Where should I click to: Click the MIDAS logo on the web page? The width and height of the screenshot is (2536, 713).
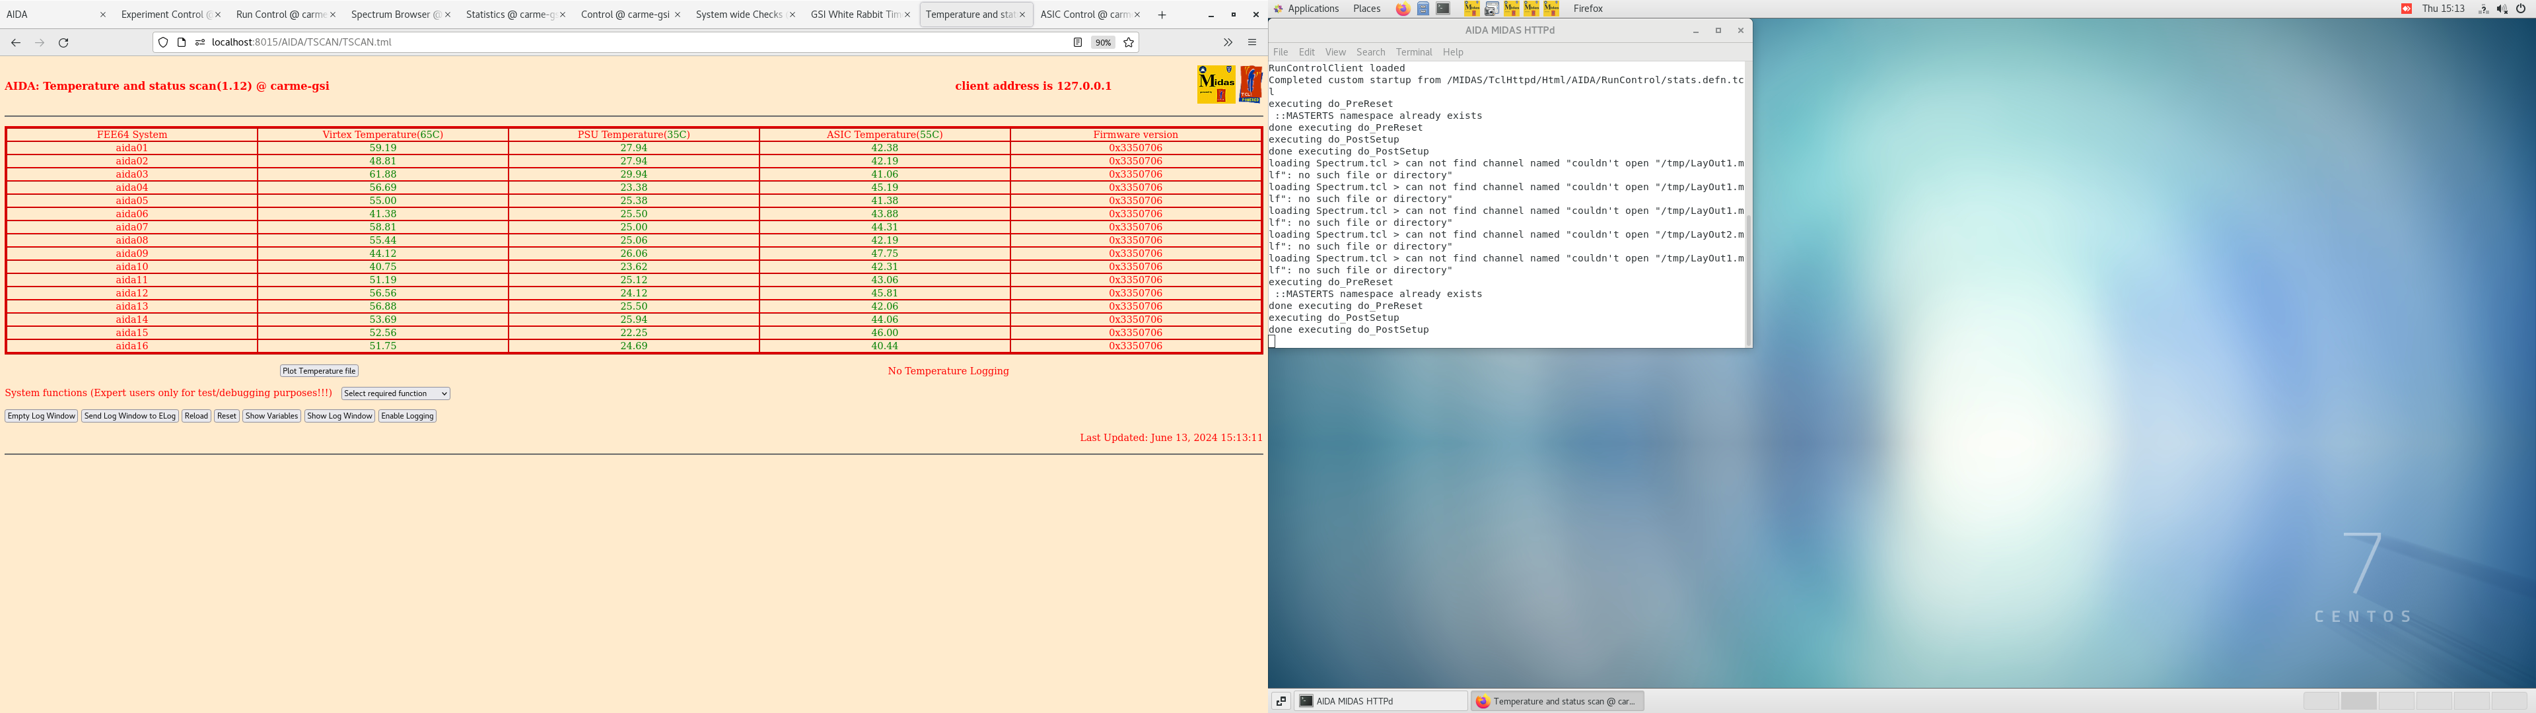tap(1216, 85)
